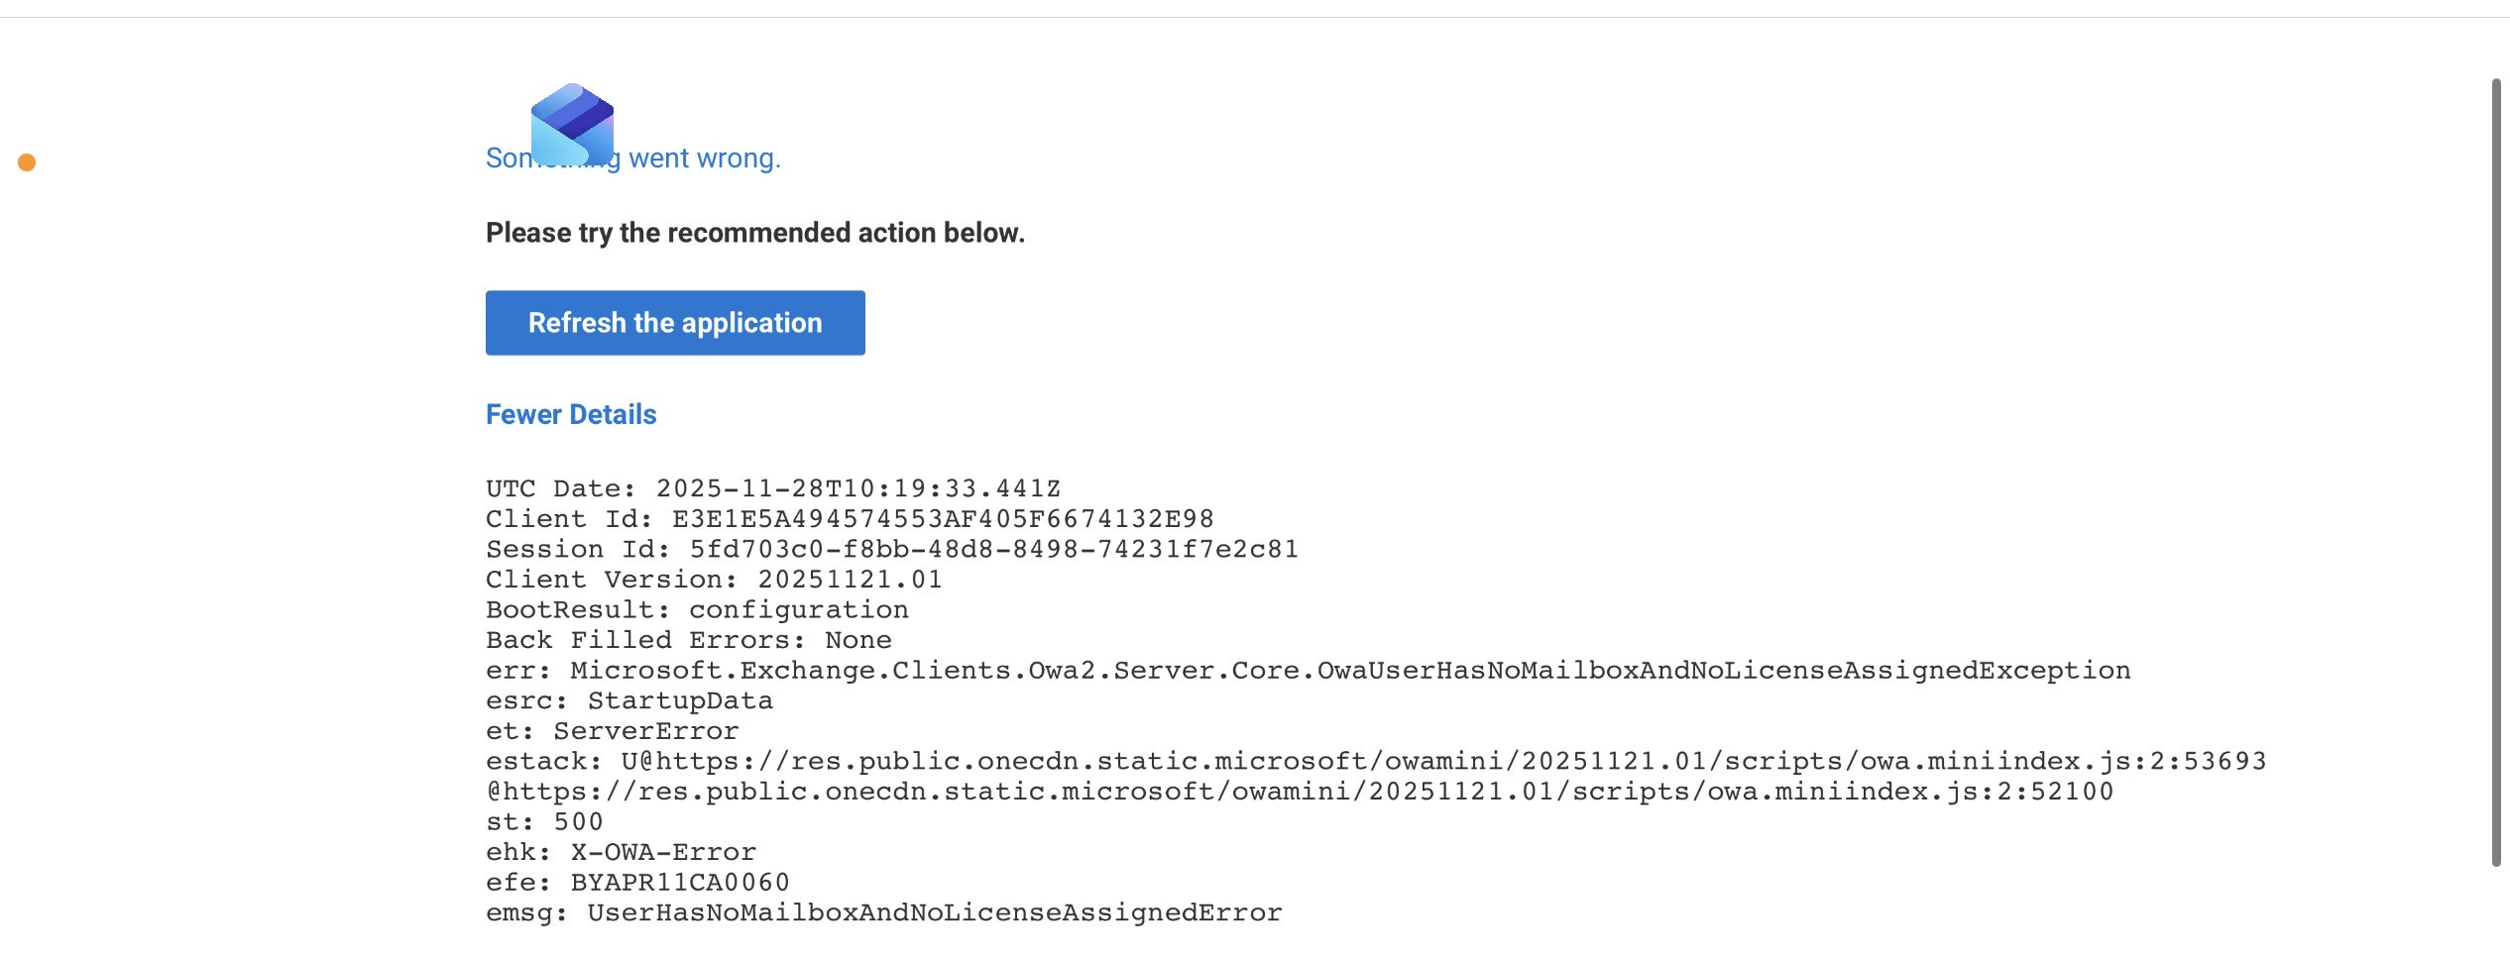Click the Client Version line
The width and height of the screenshot is (2510, 960).
pyautogui.click(x=713, y=580)
